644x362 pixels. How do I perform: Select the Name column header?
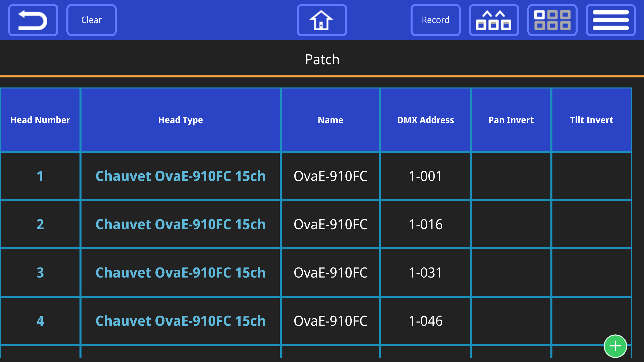[331, 120]
